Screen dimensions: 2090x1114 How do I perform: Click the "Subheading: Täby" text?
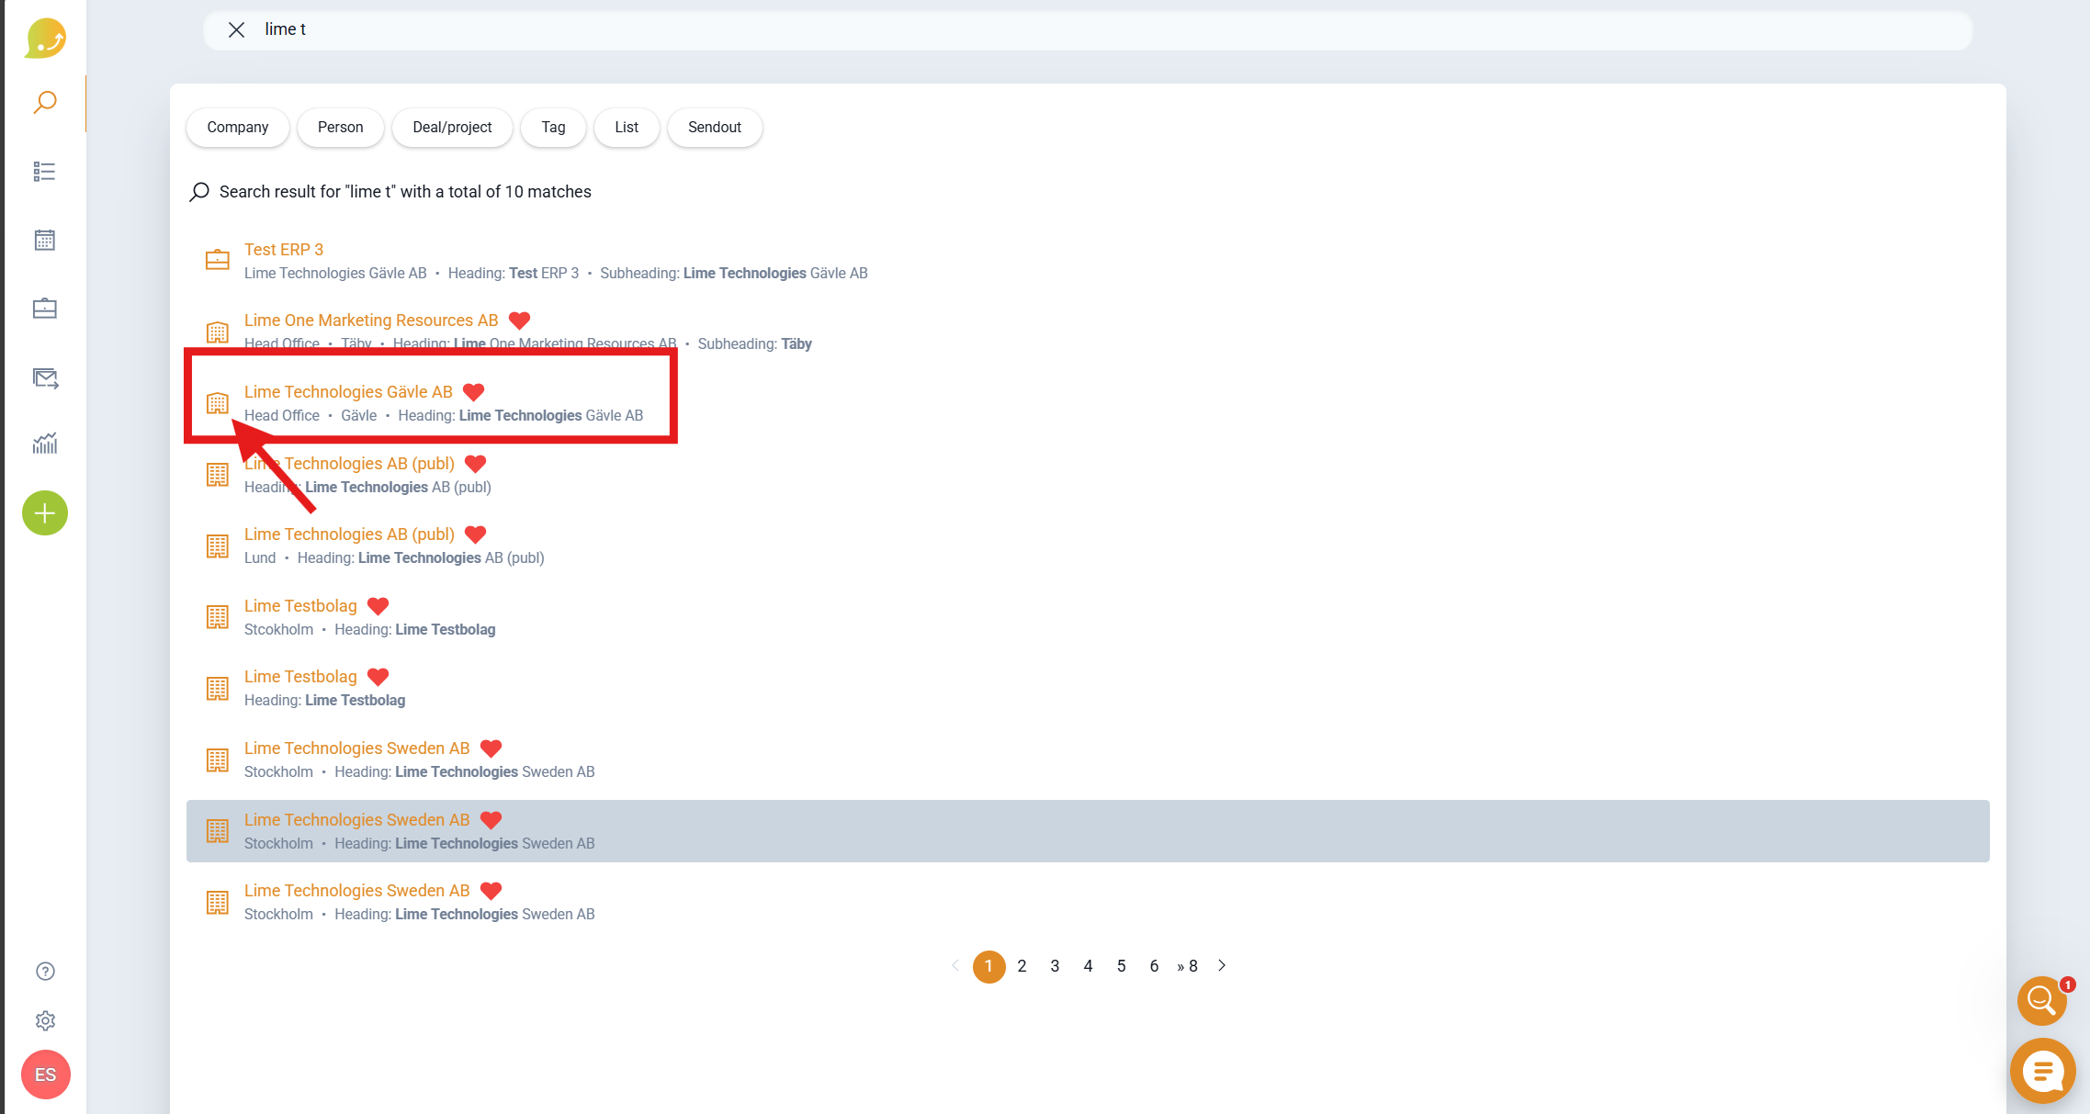pos(755,344)
